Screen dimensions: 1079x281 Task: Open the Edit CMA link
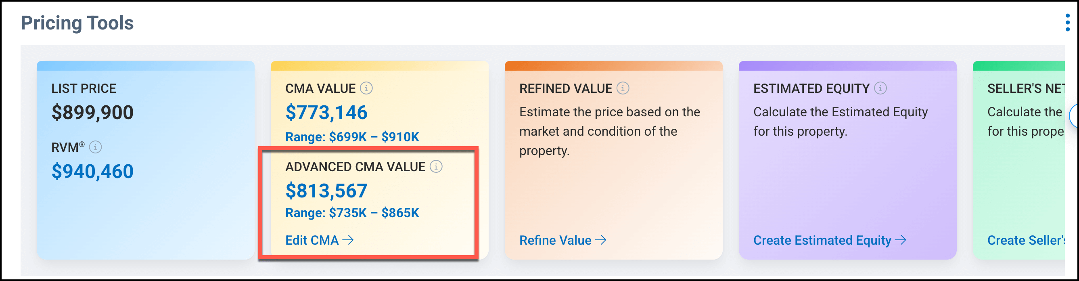click(319, 240)
